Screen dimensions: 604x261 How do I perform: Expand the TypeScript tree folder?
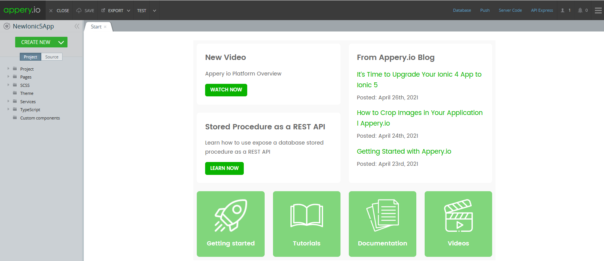pos(8,109)
